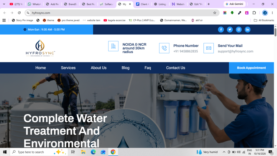
Task: Open the About Us menu item
Action: pyautogui.click(x=98, y=68)
